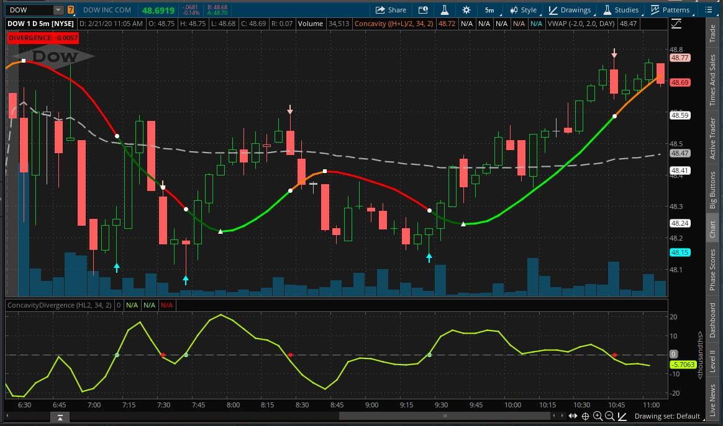This screenshot has width=723, height=426.
Task: Open the flask analysis icon in toolbar
Action: click(x=445, y=10)
